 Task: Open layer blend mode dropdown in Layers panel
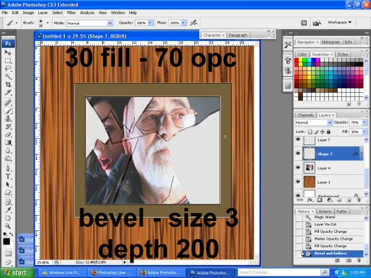coord(313,122)
